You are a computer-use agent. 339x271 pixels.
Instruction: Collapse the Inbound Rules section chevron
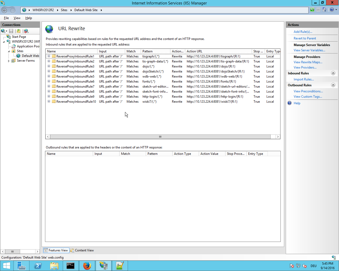[333, 73]
